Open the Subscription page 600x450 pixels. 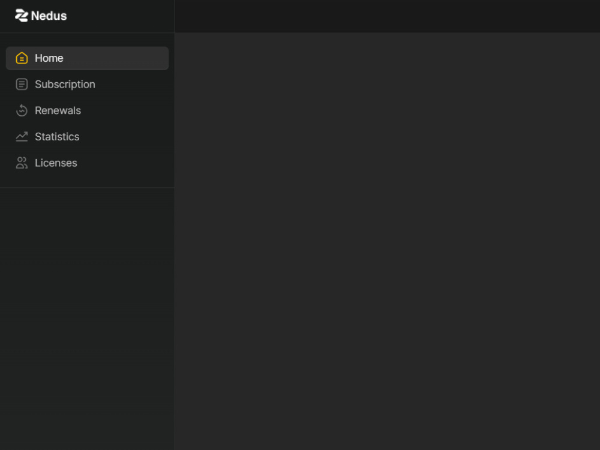pyautogui.click(x=87, y=84)
